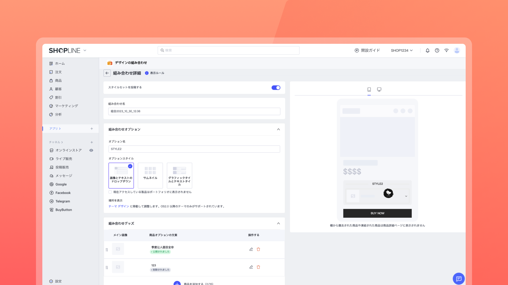The image size is (508, 285).
Task: Follow the テーマ デザイン link
Action: [x=119, y=206]
